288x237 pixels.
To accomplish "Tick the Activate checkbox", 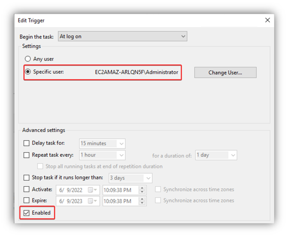I will point(27,190).
